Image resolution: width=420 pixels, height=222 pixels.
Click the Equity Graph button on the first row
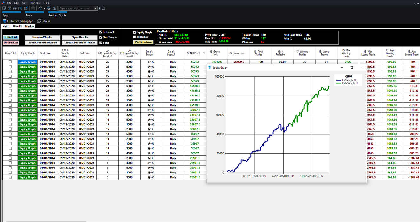(28, 62)
